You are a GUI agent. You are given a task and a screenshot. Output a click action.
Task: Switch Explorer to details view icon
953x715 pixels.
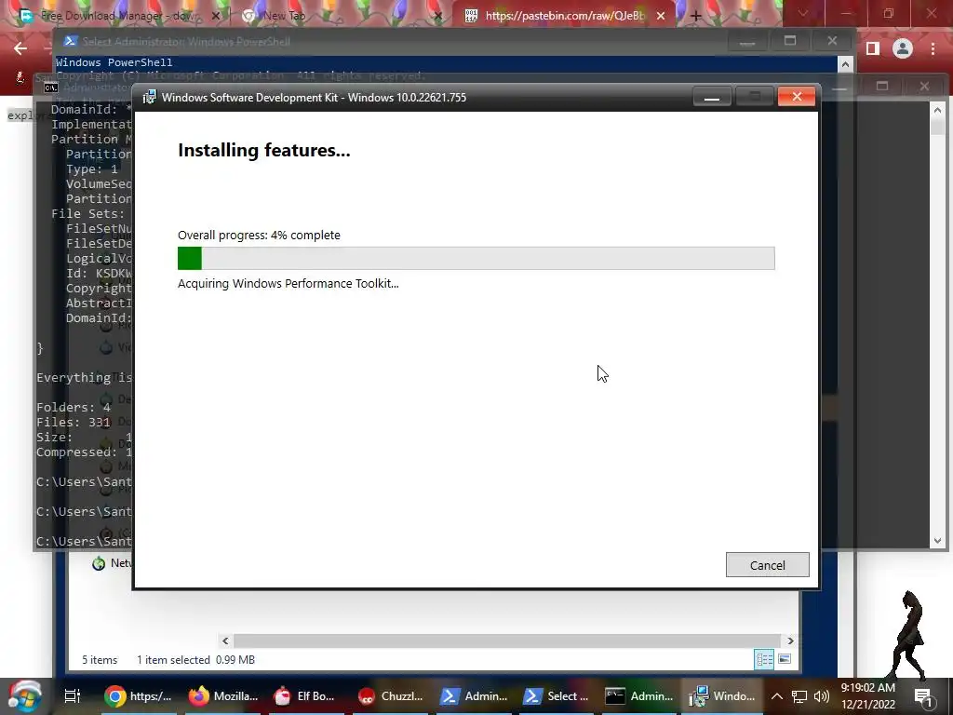tap(764, 659)
